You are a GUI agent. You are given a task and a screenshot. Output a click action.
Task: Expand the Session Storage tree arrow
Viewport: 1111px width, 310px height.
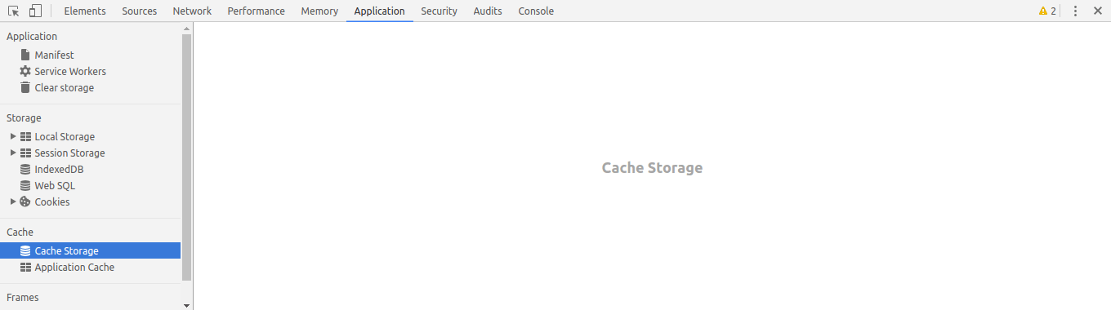[13, 153]
